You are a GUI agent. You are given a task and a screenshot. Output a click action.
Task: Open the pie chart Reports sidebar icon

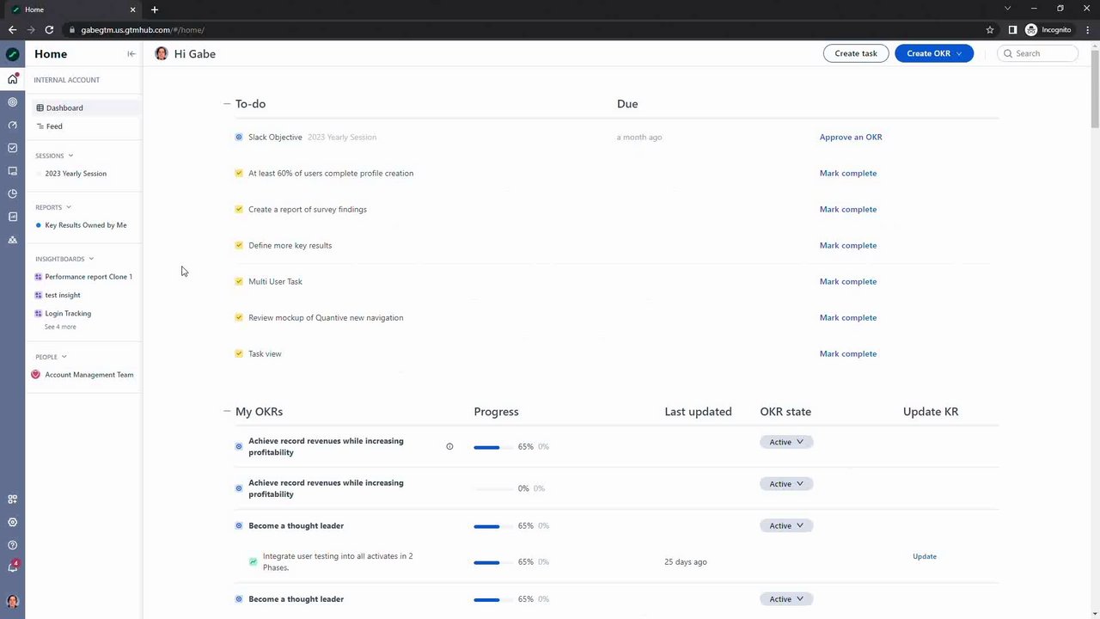tap(12, 194)
